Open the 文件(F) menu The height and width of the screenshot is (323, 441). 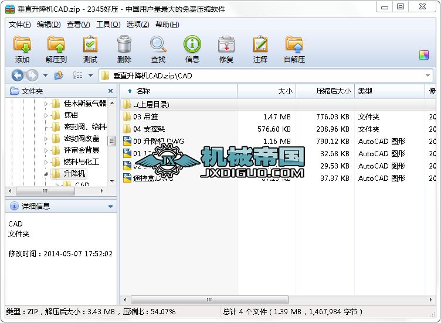click(20, 25)
